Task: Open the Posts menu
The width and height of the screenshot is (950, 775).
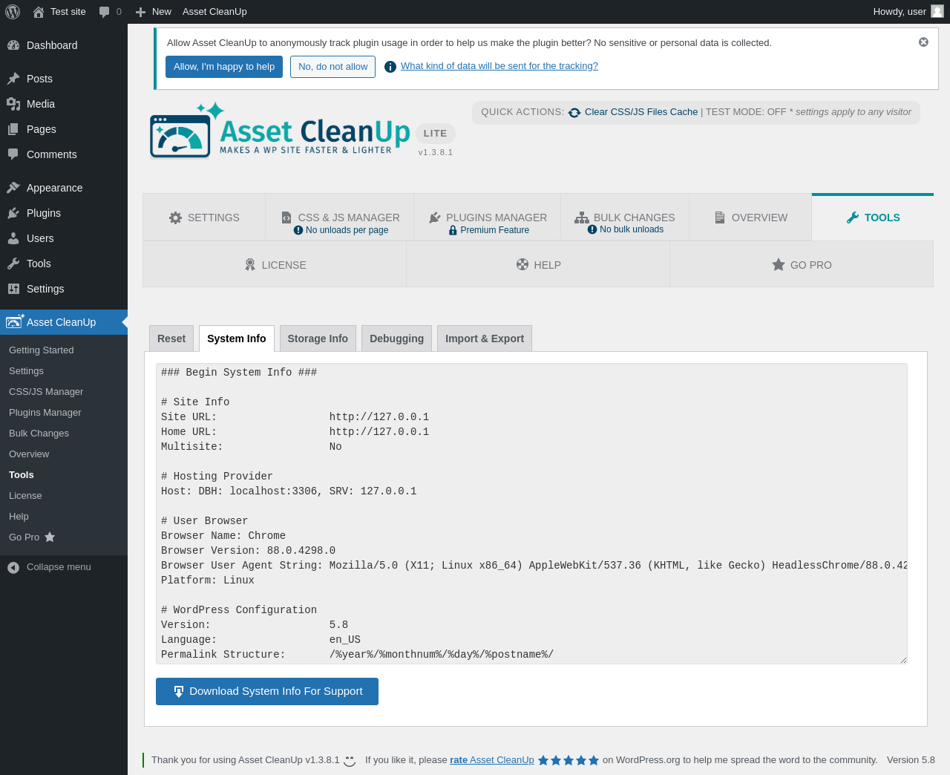Action: point(64,79)
